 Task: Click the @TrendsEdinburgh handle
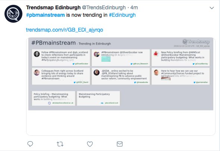(104, 7)
